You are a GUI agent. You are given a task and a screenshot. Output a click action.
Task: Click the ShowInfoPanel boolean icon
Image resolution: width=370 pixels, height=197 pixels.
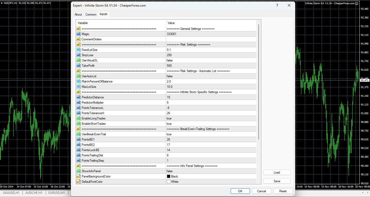tap(78, 171)
